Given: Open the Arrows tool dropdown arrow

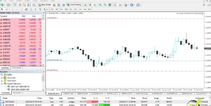Looking at the screenshot, I should [47, 9].
